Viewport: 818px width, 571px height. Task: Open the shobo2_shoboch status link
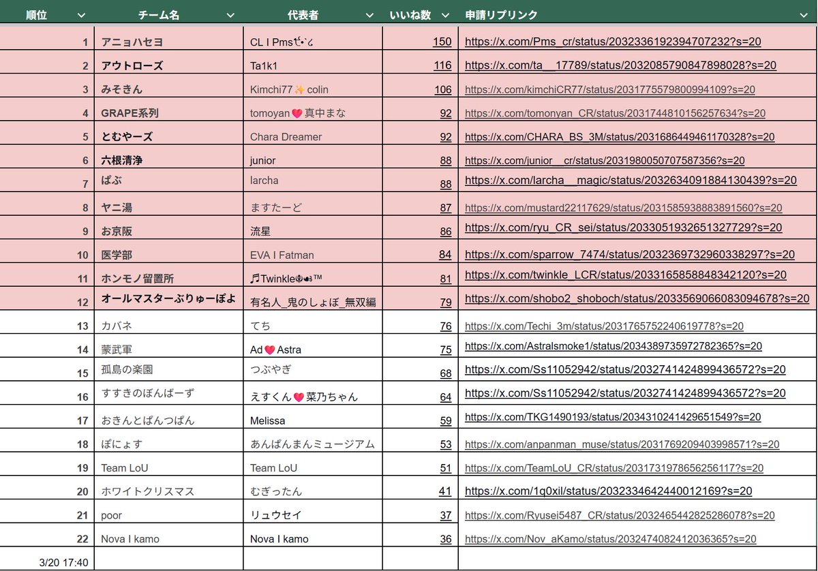pos(637,298)
